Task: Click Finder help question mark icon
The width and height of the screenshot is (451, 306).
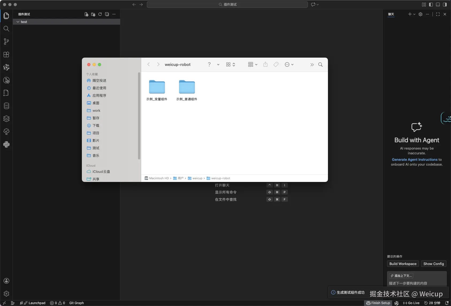Action: coord(209,64)
